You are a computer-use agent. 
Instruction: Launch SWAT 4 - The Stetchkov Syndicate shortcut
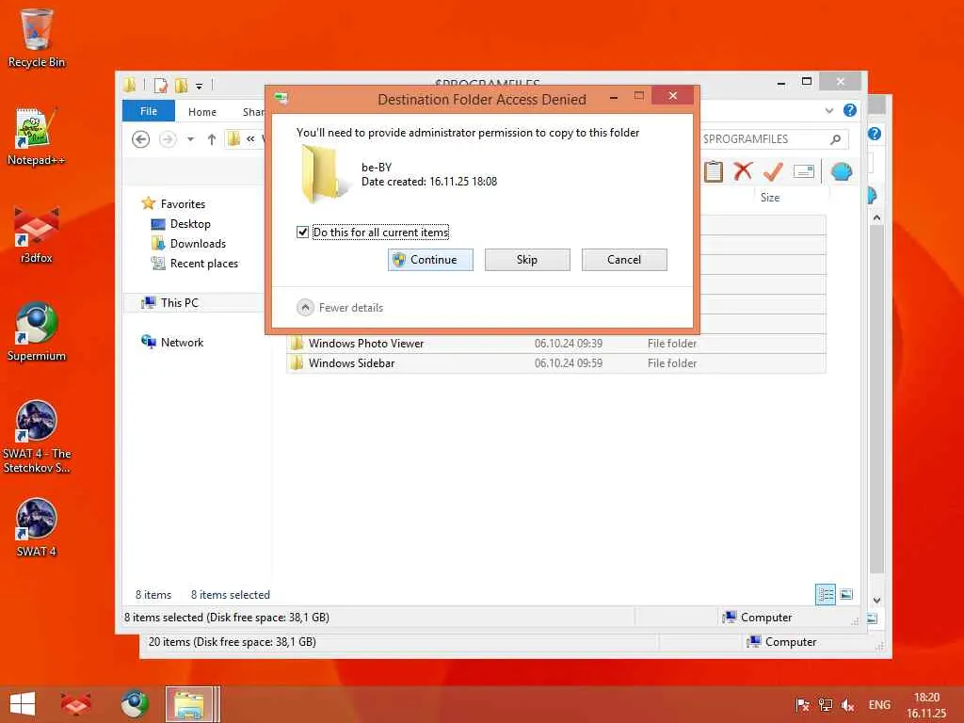[37, 437]
